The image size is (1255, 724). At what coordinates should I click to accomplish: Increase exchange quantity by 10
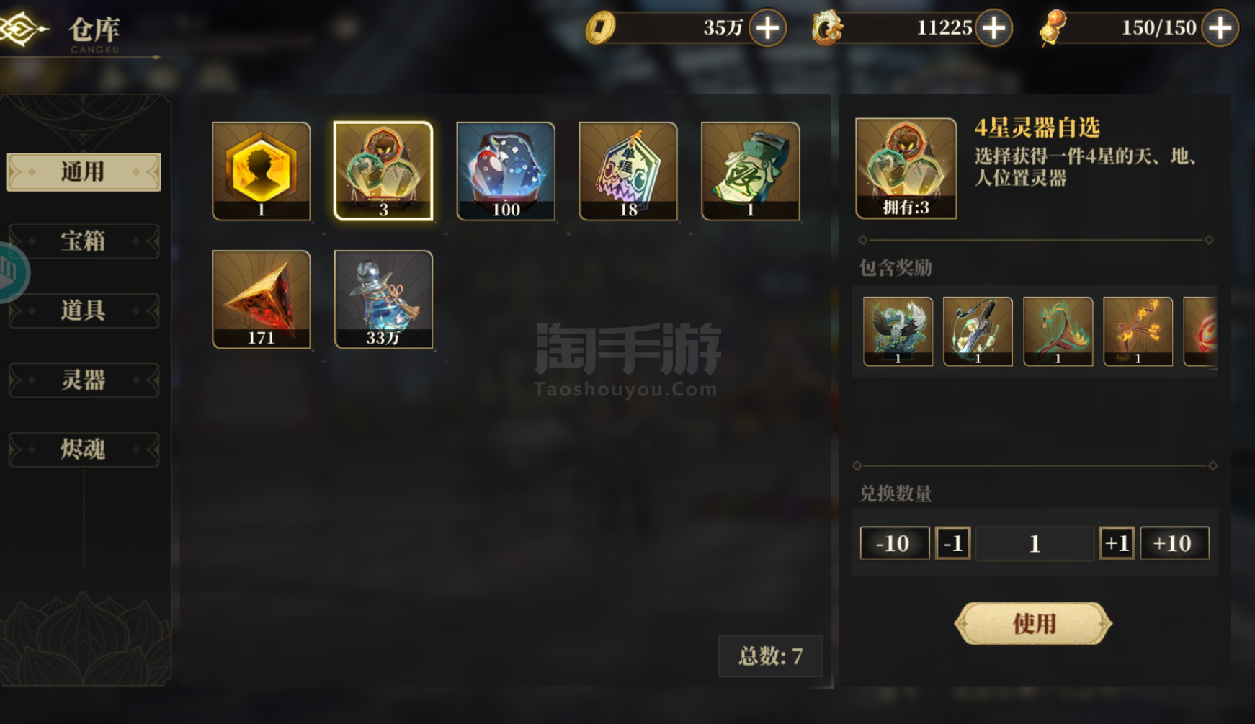[1174, 543]
